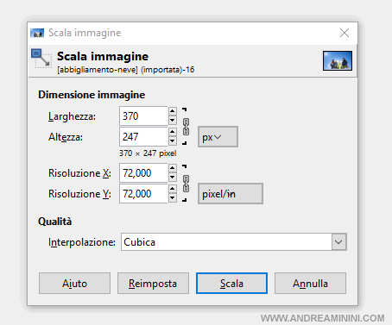This screenshot has height=325, width=392.
Task: Increase Risoluzione X with up arrow
Action: coord(173,168)
